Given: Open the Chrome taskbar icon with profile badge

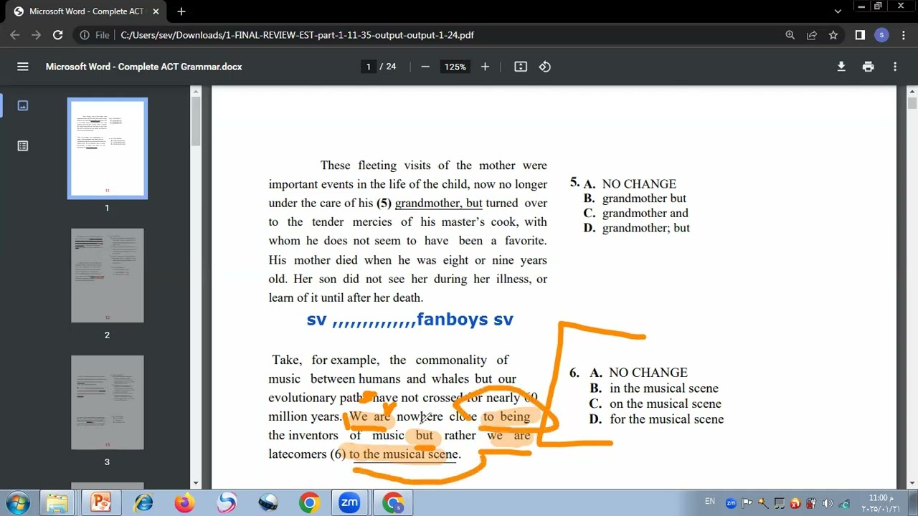Looking at the screenshot, I should click(x=393, y=503).
